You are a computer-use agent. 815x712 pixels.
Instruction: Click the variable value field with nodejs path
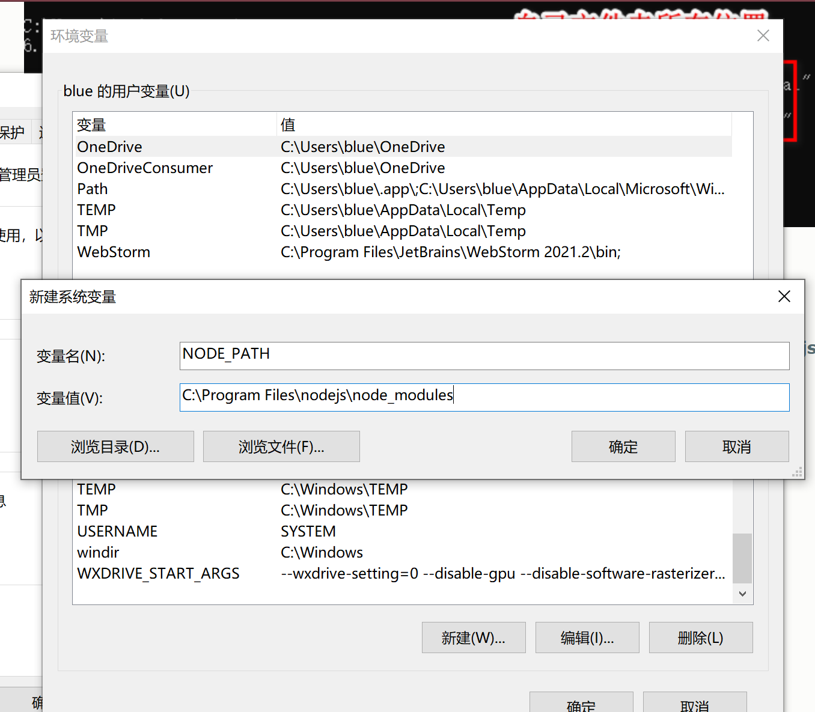(484, 397)
